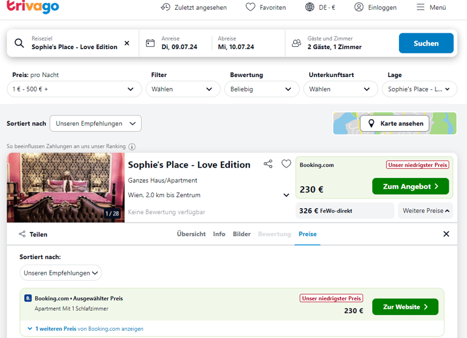The height and width of the screenshot is (338, 467).
Task: Select the Preise tab
Action: (x=307, y=234)
